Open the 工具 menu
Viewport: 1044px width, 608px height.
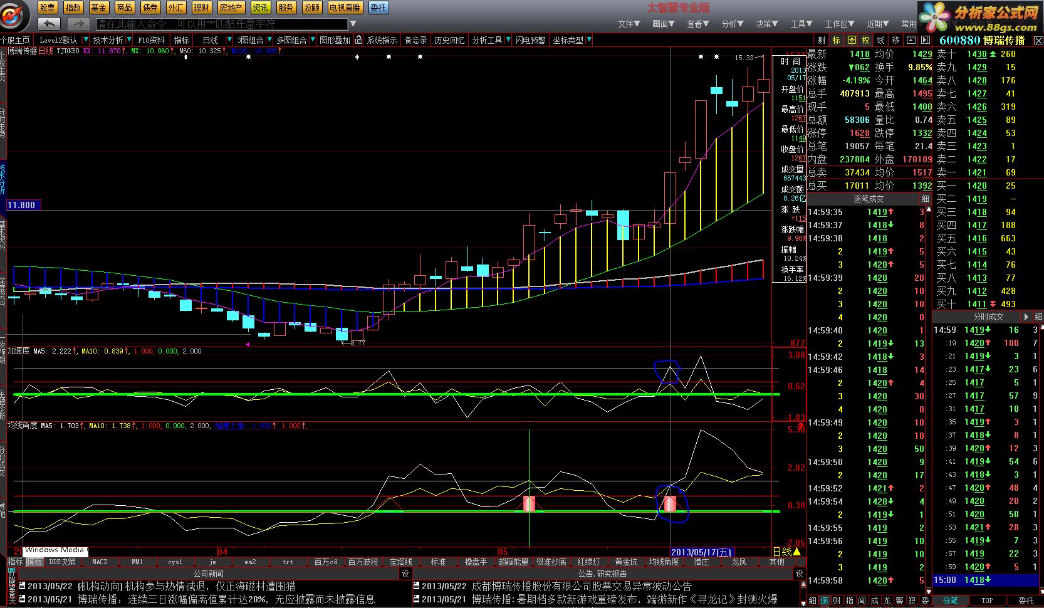(x=801, y=24)
